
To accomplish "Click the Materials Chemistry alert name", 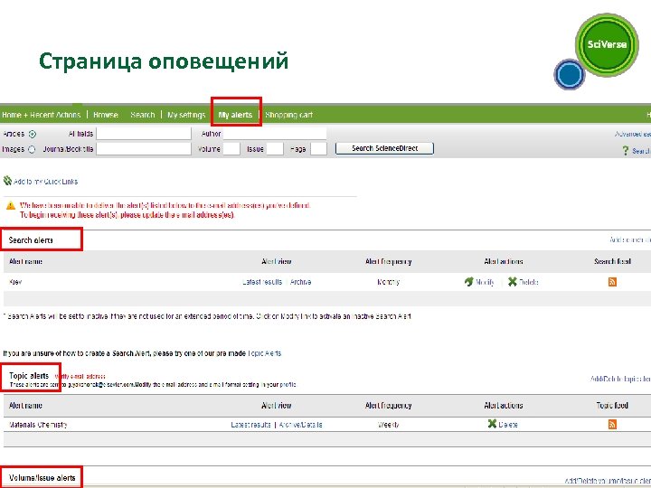I will (x=38, y=425).
